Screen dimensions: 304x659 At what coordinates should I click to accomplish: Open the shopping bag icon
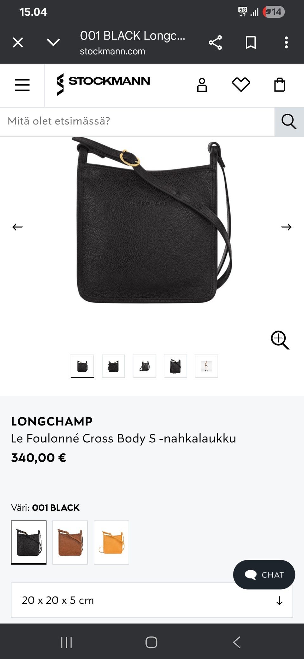pyautogui.click(x=280, y=85)
